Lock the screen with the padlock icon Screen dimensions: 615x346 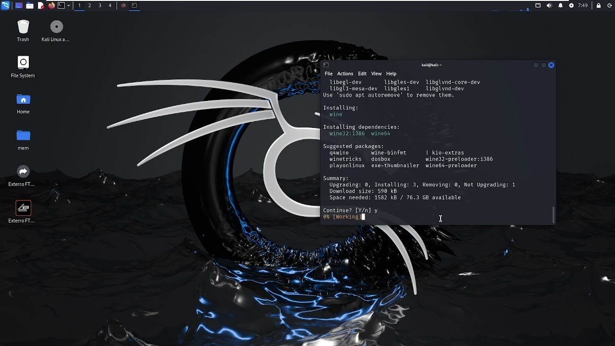(599, 5)
